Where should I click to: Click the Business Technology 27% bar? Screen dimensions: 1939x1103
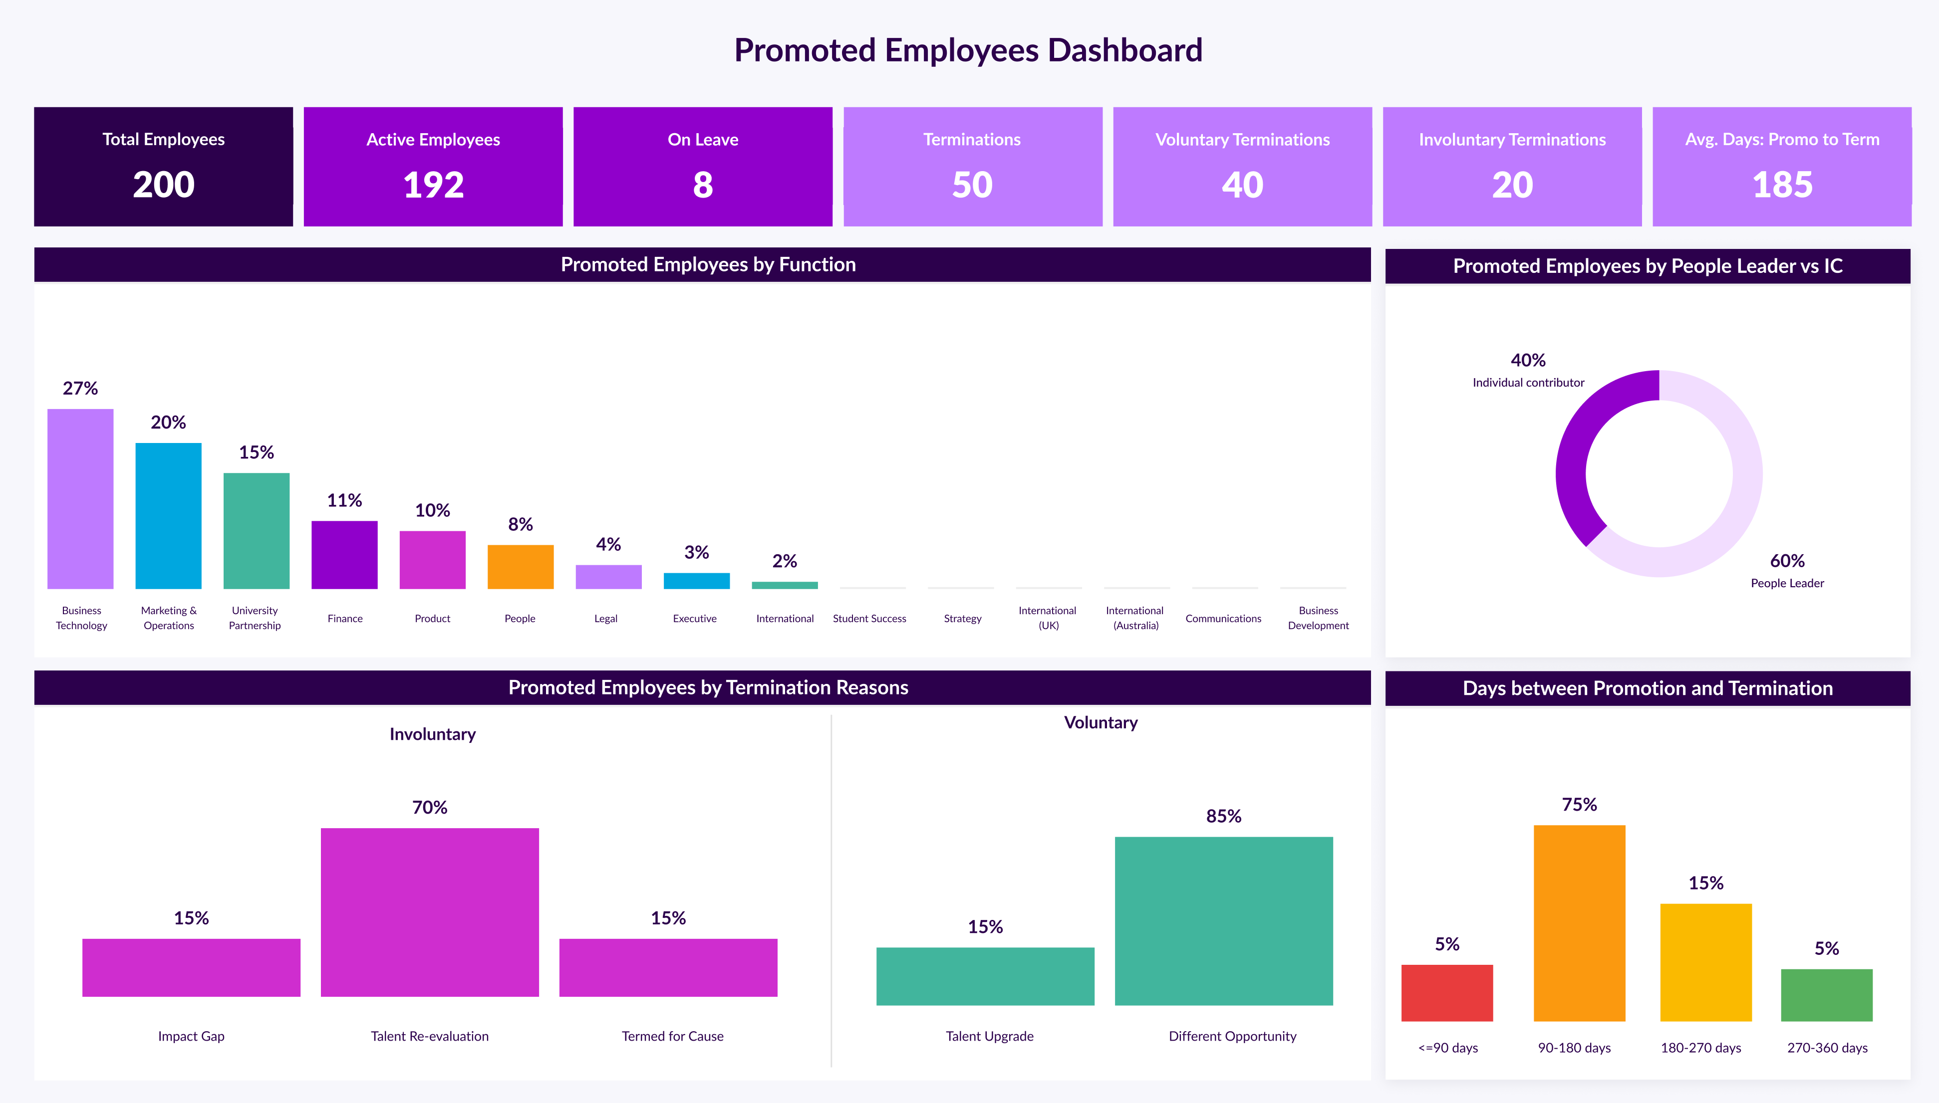pyautogui.click(x=80, y=498)
